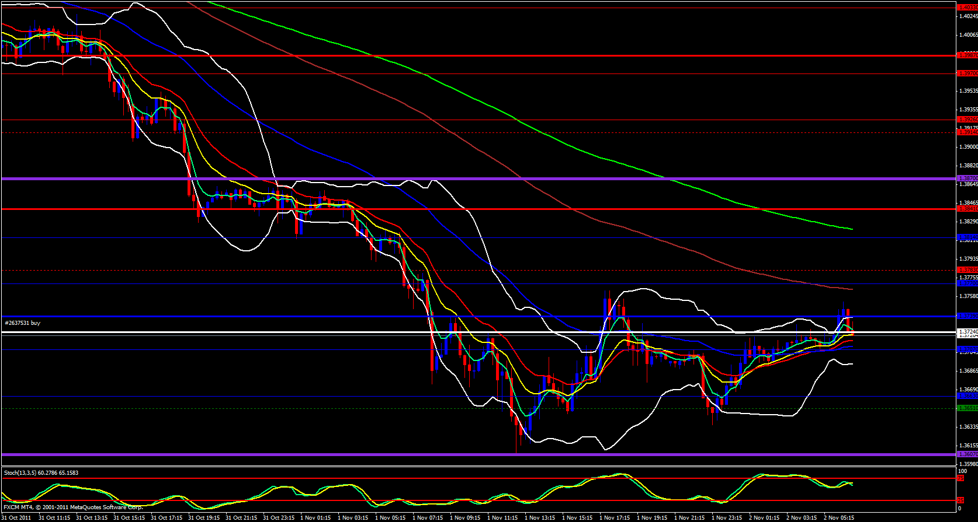Click the FXCM MT4 copyright text
The image size is (978, 522).
[73, 507]
